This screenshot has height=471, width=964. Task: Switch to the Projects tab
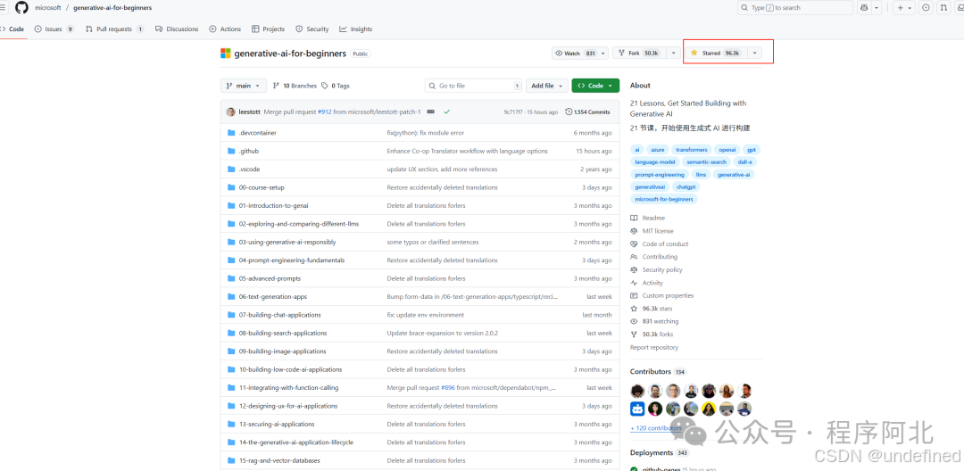tap(268, 29)
